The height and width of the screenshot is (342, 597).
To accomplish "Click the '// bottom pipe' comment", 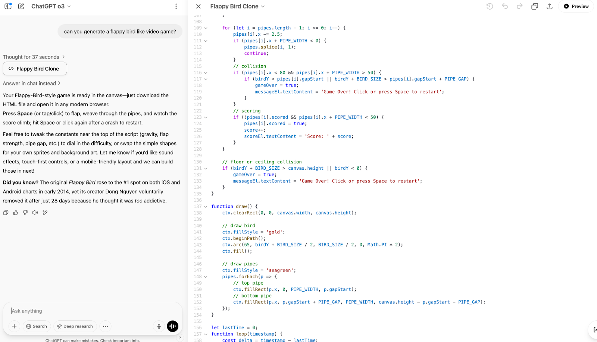I will (252, 296).
